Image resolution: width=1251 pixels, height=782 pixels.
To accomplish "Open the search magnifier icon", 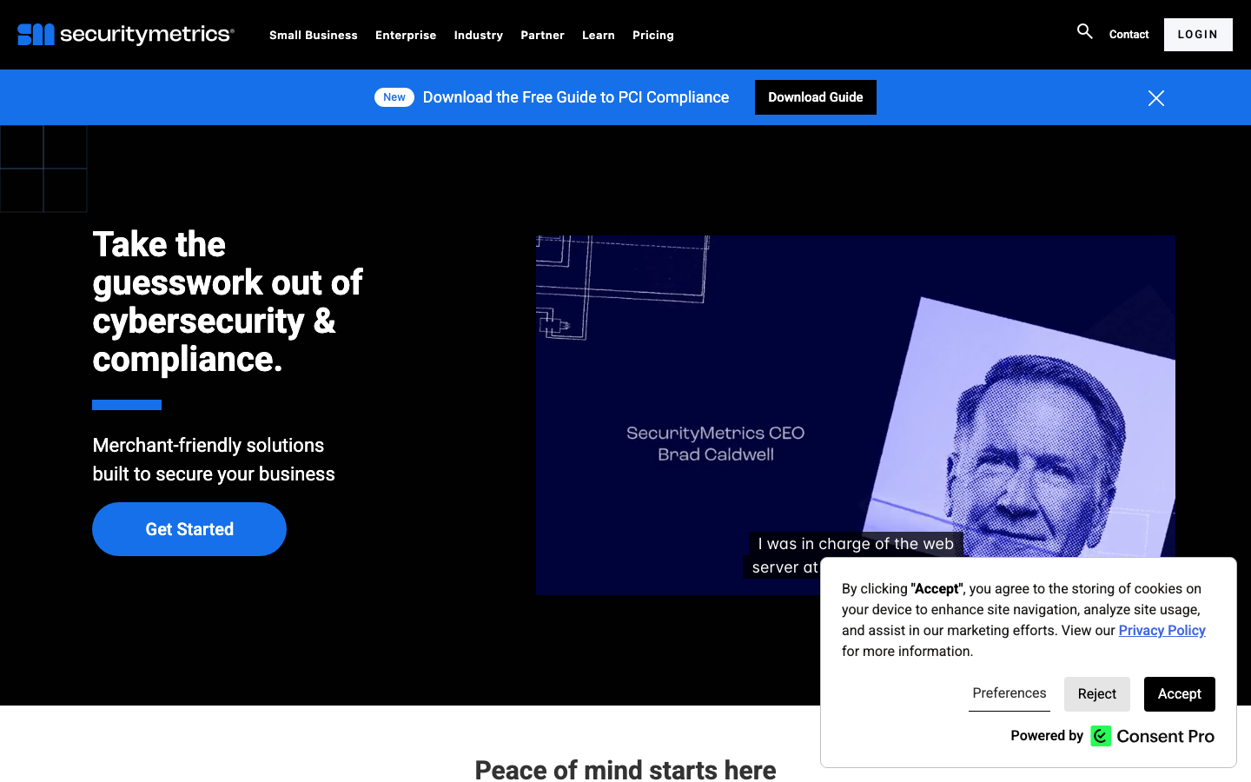I will (x=1085, y=31).
